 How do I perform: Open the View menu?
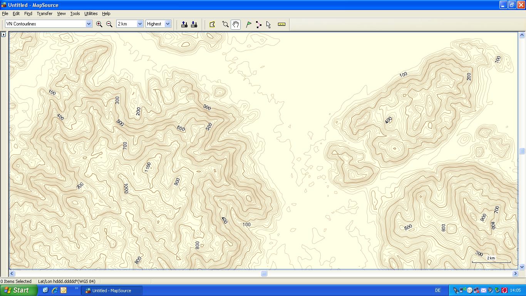(61, 13)
